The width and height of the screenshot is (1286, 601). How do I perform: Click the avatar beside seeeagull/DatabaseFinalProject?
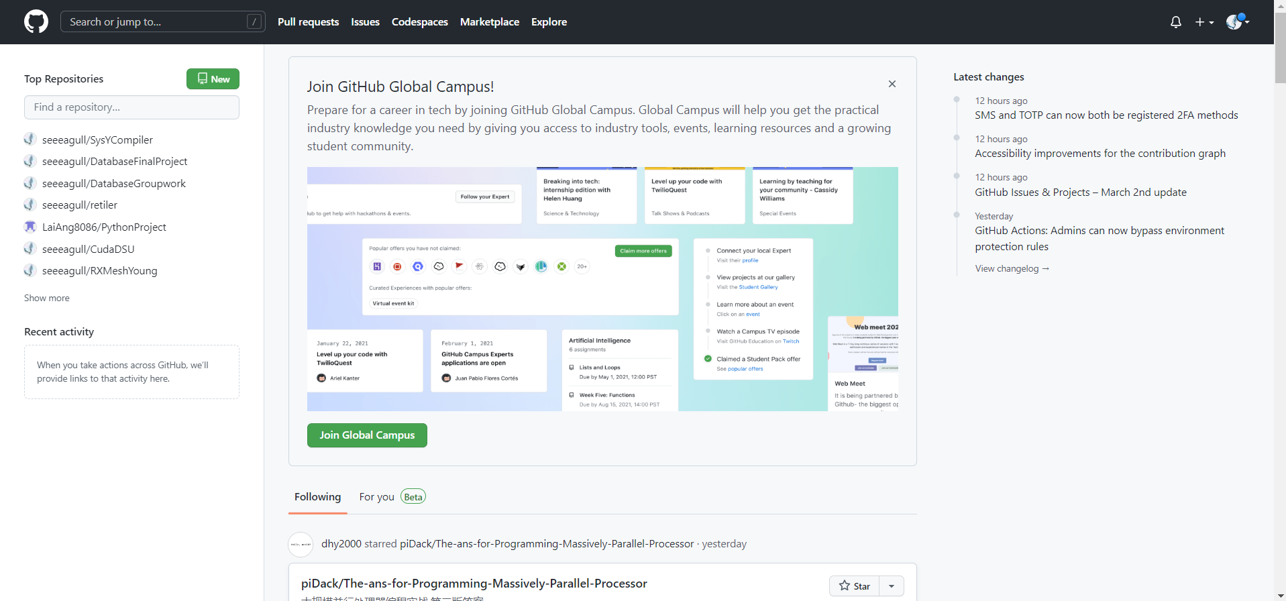coord(30,161)
